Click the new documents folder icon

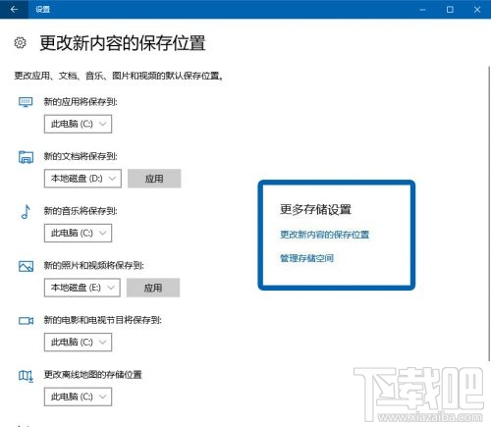click(26, 157)
